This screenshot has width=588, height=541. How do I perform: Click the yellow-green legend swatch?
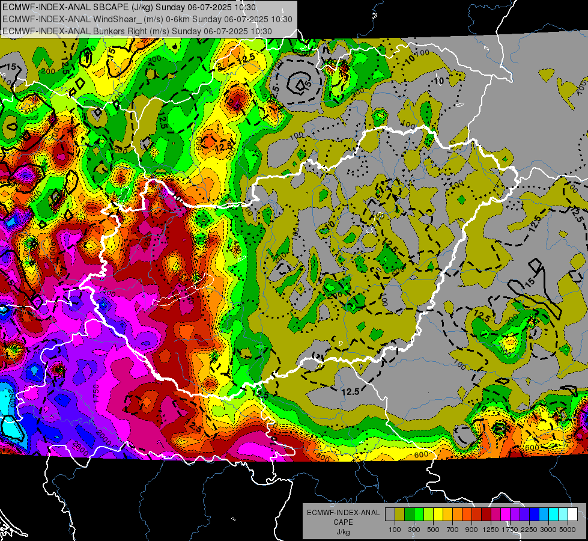(429, 515)
